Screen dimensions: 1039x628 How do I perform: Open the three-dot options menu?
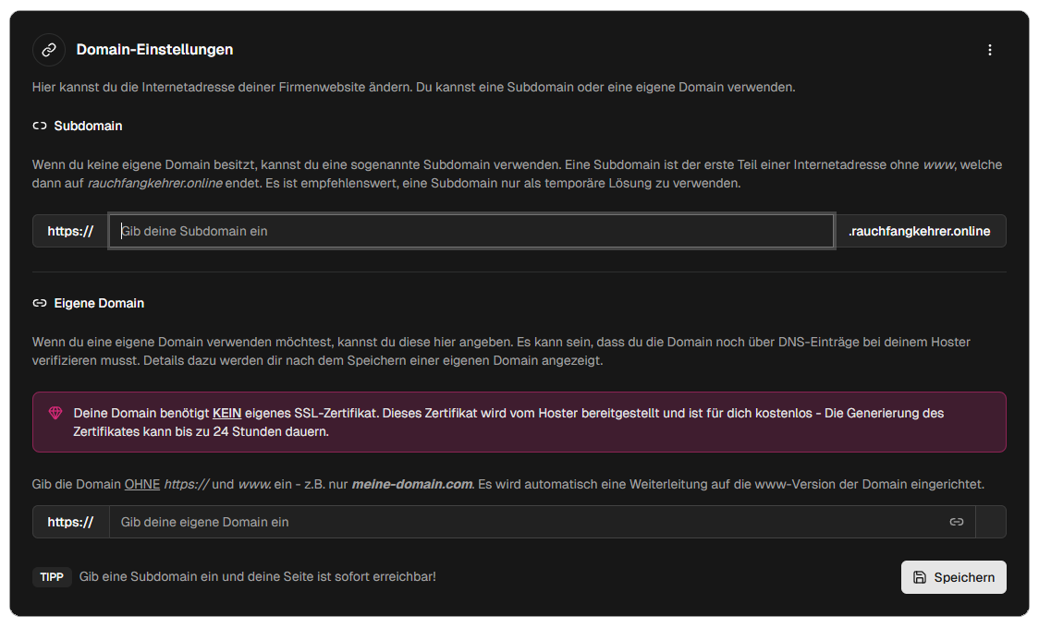[990, 50]
